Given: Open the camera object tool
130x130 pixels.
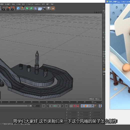Looking at the screenshot, I should pos(44,8).
